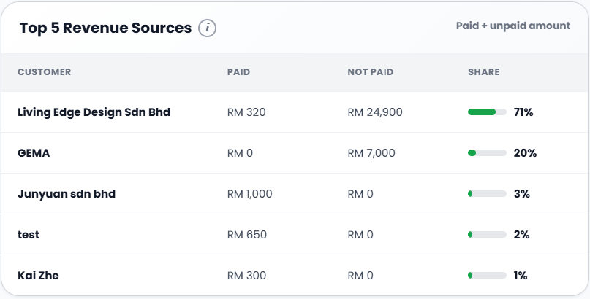Screen dimensions: 590x299
Task: Click the RM 24,900 not paid amount
Action: click(x=375, y=112)
